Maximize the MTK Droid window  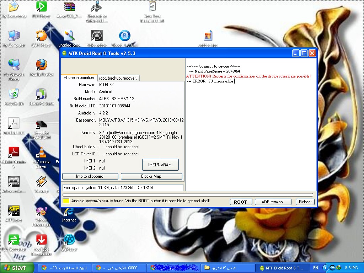304,53
